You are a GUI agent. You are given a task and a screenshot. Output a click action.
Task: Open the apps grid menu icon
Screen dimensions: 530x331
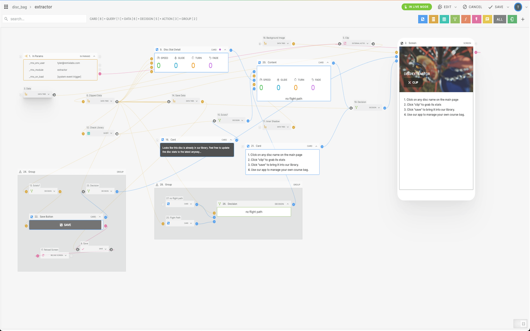6,7
